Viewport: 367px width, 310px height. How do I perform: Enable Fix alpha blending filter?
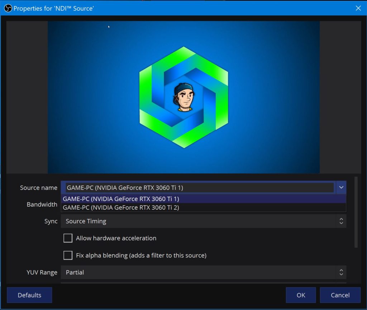(x=68, y=255)
